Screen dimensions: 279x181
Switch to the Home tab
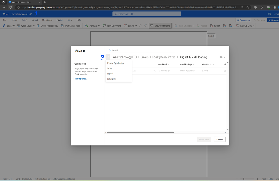[x=15, y=20]
